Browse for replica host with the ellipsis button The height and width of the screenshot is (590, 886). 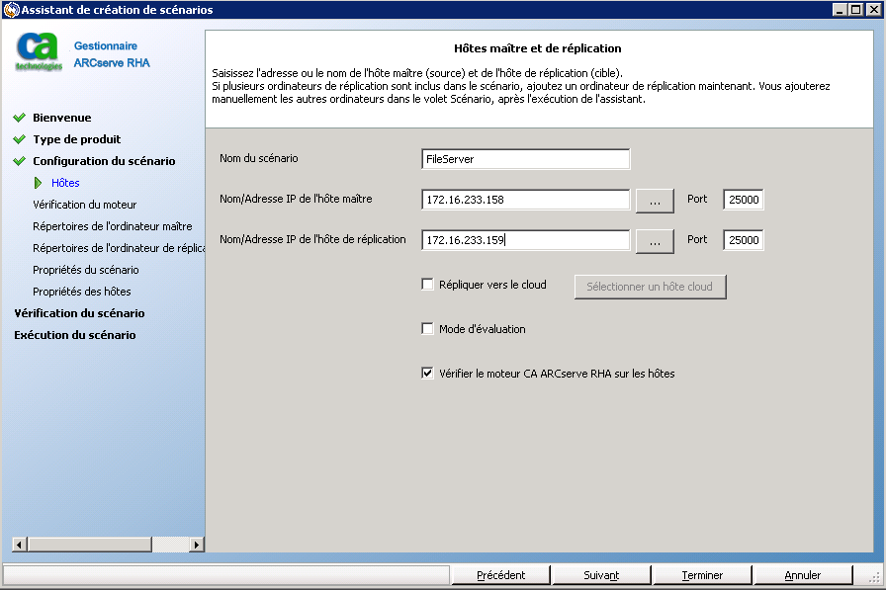point(654,240)
